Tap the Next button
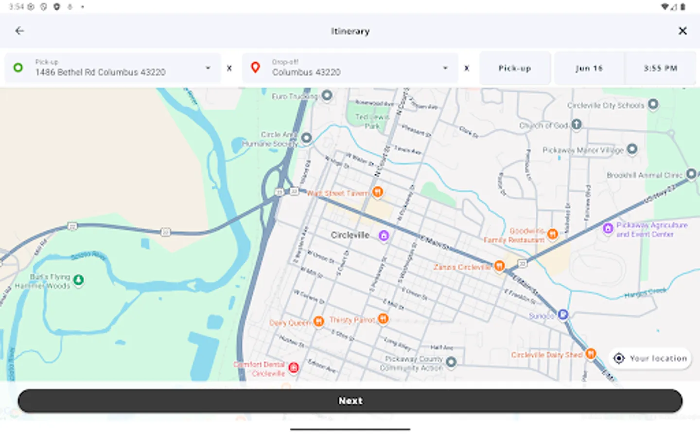 (x=350, y=401)
